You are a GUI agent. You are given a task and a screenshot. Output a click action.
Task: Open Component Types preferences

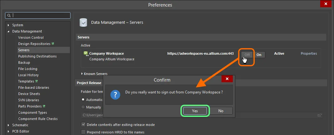[33, 112]
